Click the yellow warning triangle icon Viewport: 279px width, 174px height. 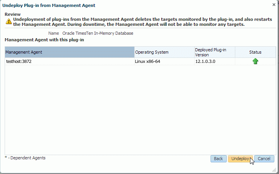8,22
